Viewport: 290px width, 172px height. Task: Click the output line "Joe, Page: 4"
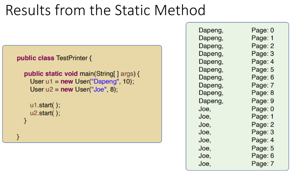[x=236, y=140]
